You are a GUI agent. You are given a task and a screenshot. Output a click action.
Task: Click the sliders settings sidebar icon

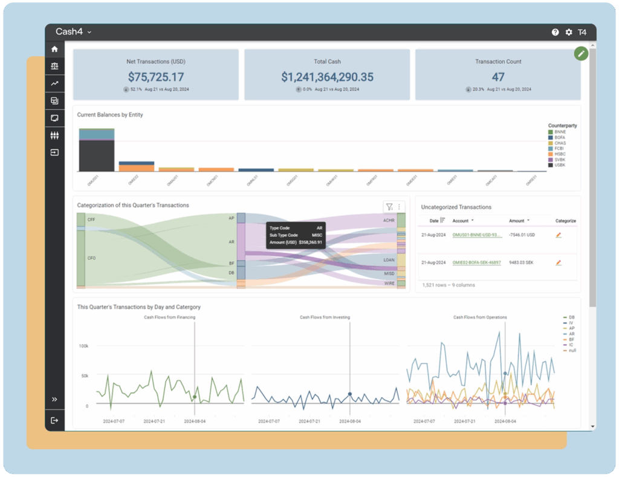[54, 135]
